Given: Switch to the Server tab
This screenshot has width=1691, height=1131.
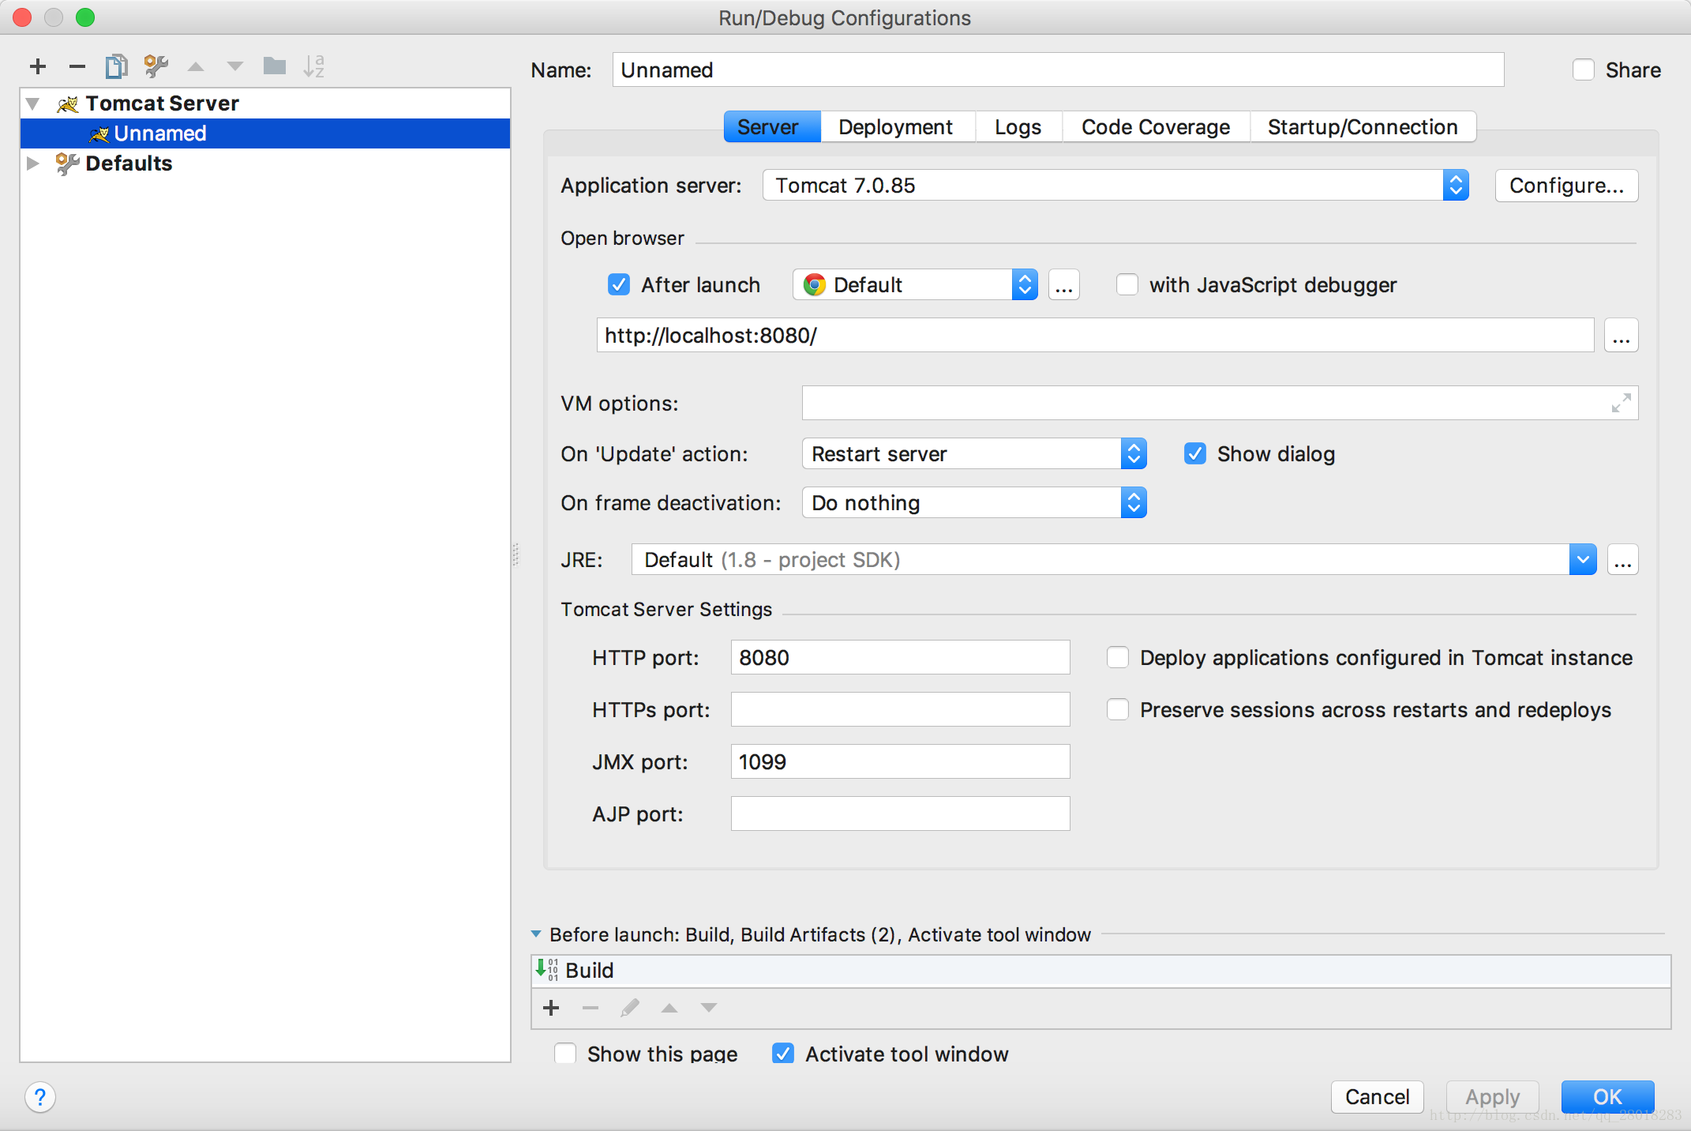Looking at the screenshot, I should coord(772,127).
